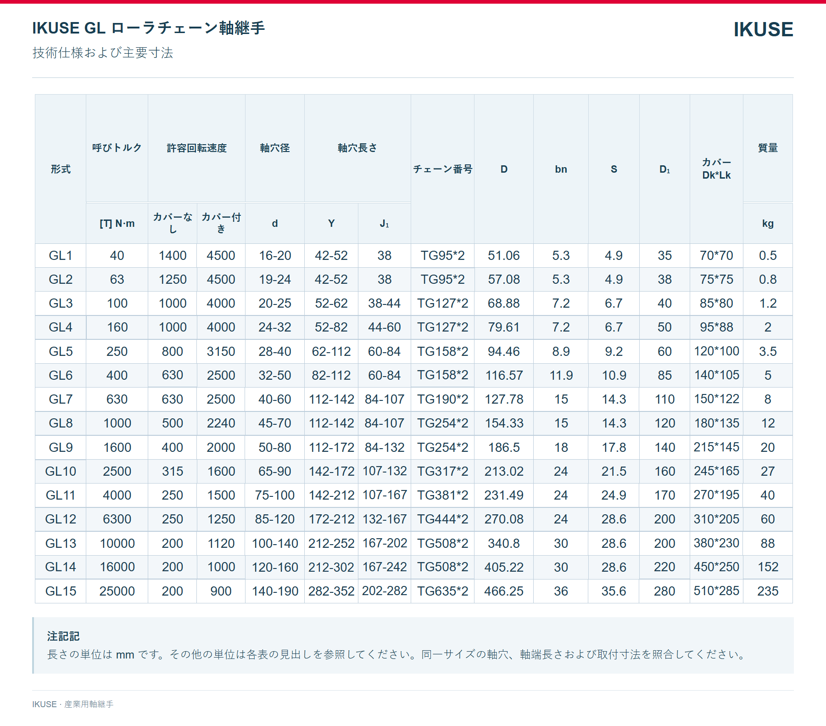
Task: Click D value '51.06' in GL1 row
Action: point(504,256)
